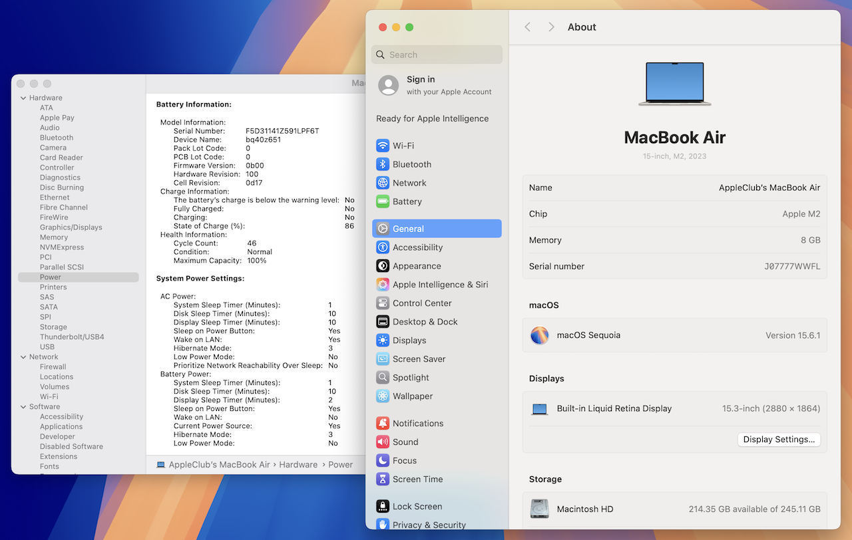Select Extensions under Software
The image size is (852, 540).
coord(59,457)
